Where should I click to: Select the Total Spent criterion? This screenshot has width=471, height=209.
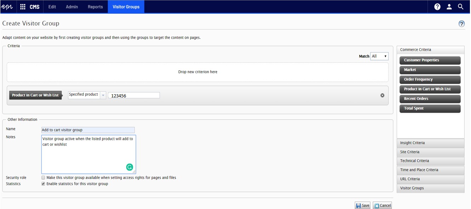pos(430,108)
